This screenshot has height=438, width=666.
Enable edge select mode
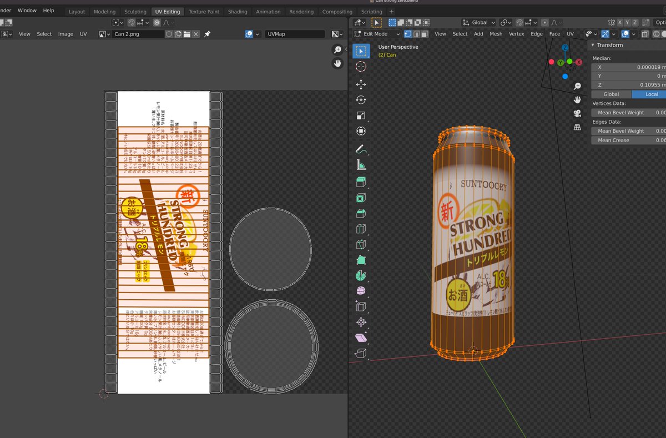[416, 34]
